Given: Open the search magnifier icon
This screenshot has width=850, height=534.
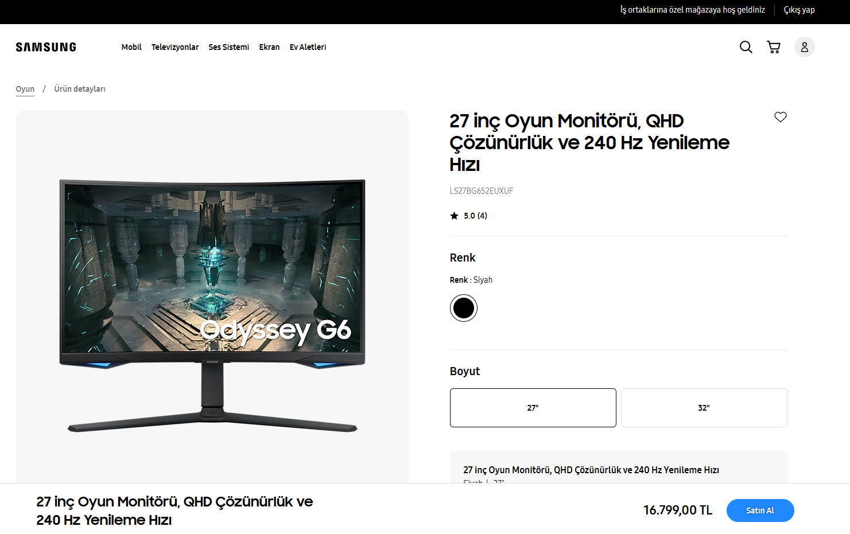Looking at the screenshot, I should pos(746,47).
